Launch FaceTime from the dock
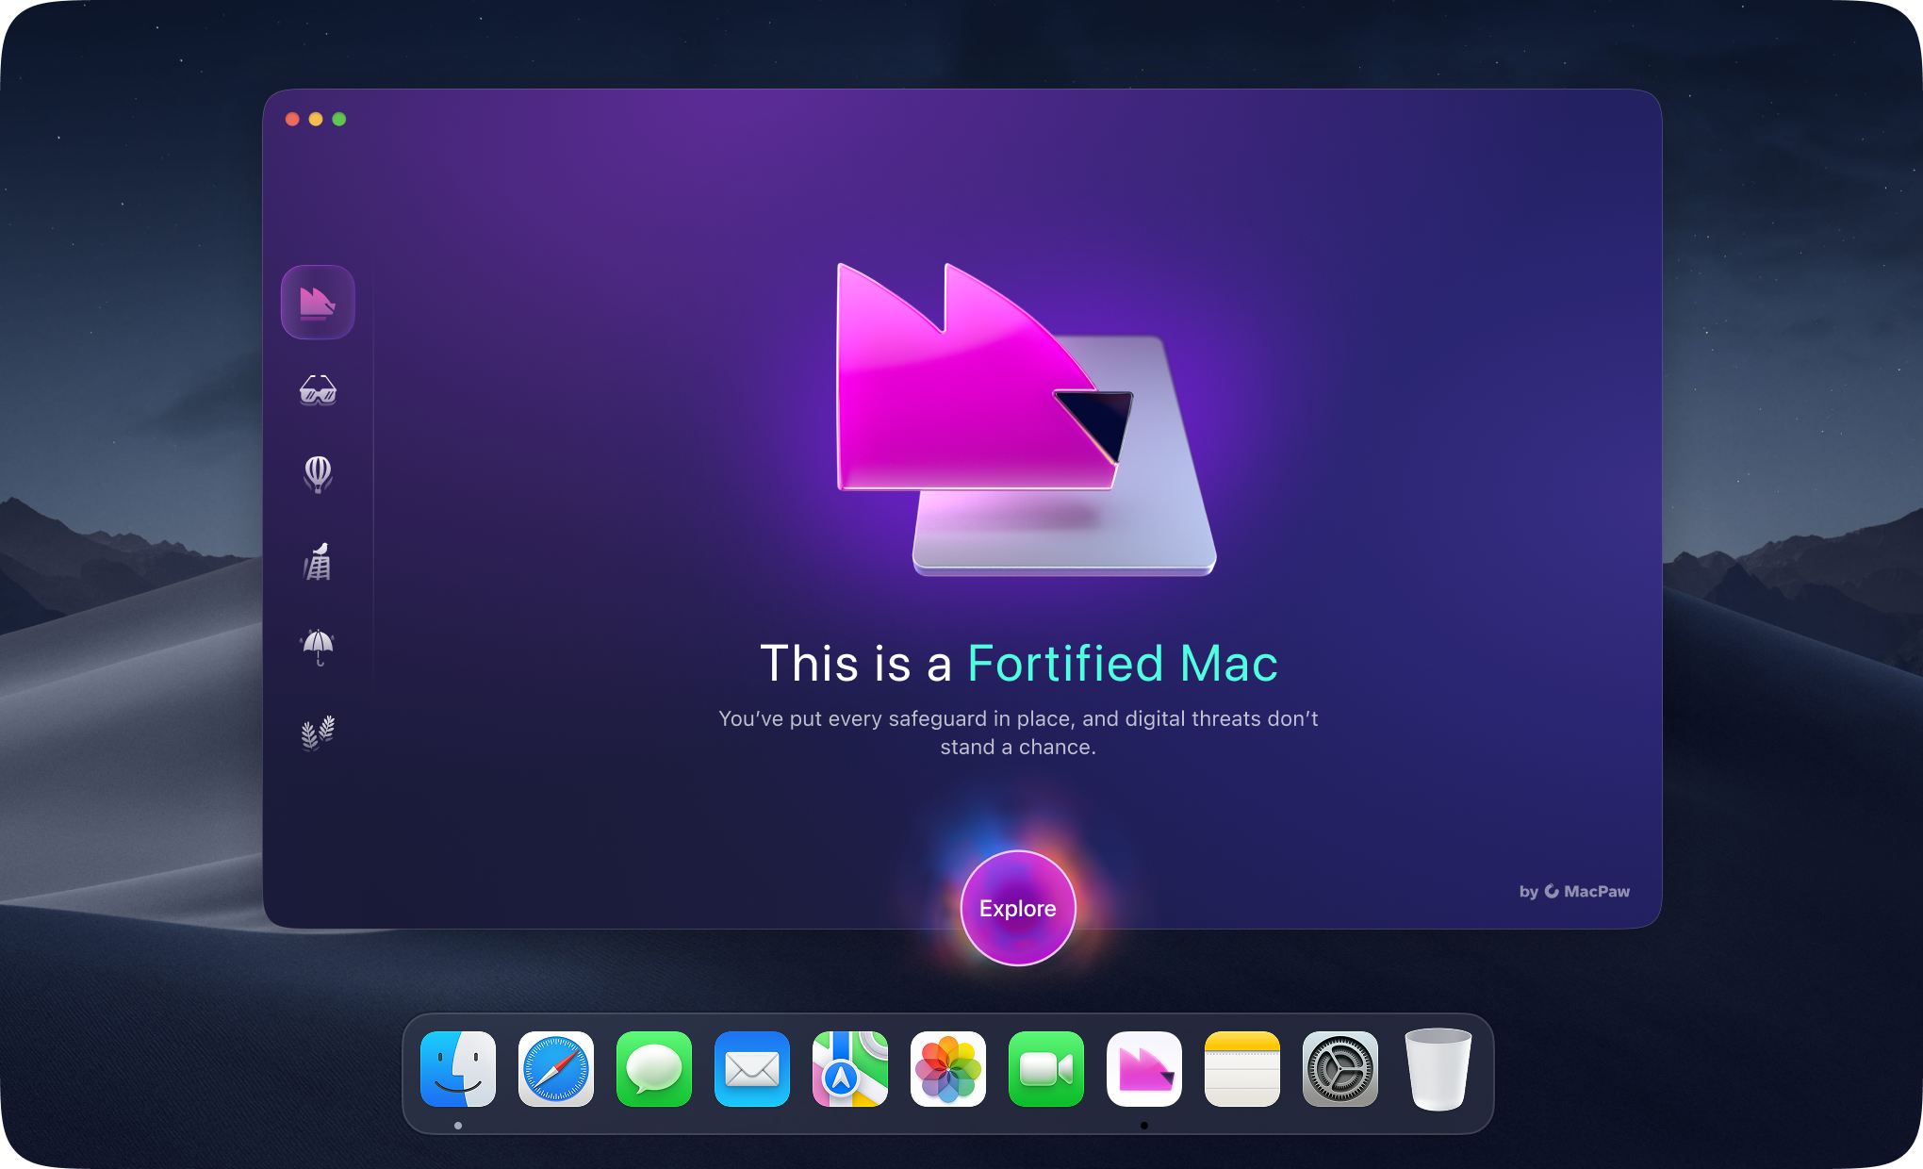 pos(1046,1068)
